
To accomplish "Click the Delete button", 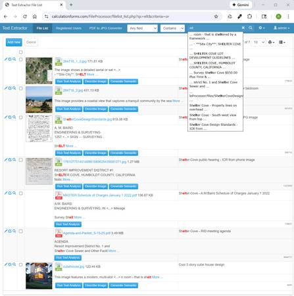I will (x=31, y=42).
